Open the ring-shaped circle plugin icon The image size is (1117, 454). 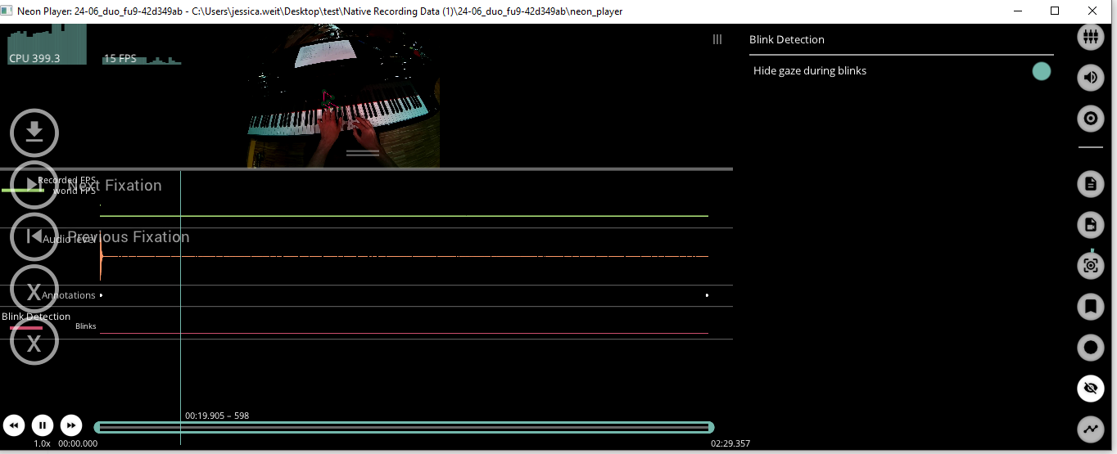point(1090,348)
